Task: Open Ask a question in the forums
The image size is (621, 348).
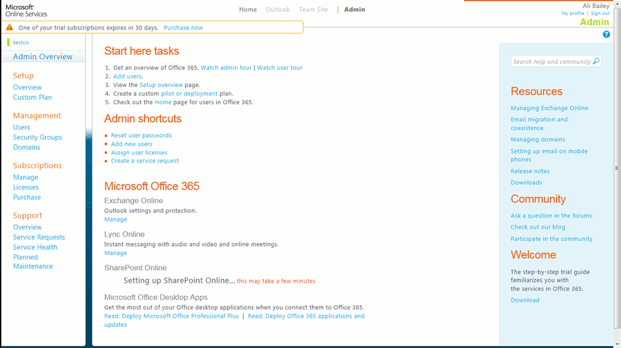Action: point(551,216)
